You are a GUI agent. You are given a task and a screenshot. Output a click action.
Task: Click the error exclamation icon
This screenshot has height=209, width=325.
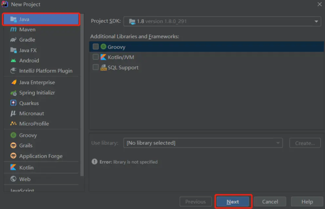[94, 161]
